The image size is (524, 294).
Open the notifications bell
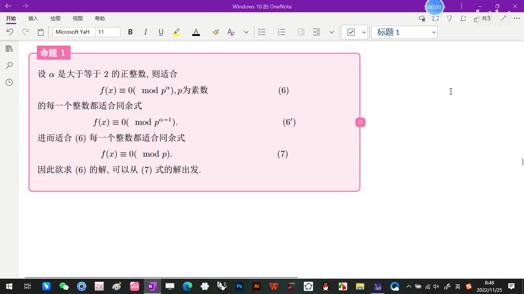(463, 18)
